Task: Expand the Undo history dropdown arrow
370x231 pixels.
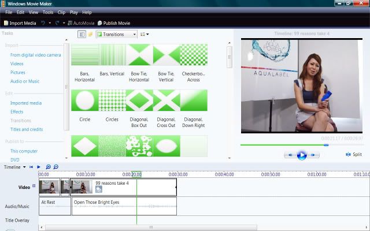Action: pyautogui.click(x=50, y=23)
